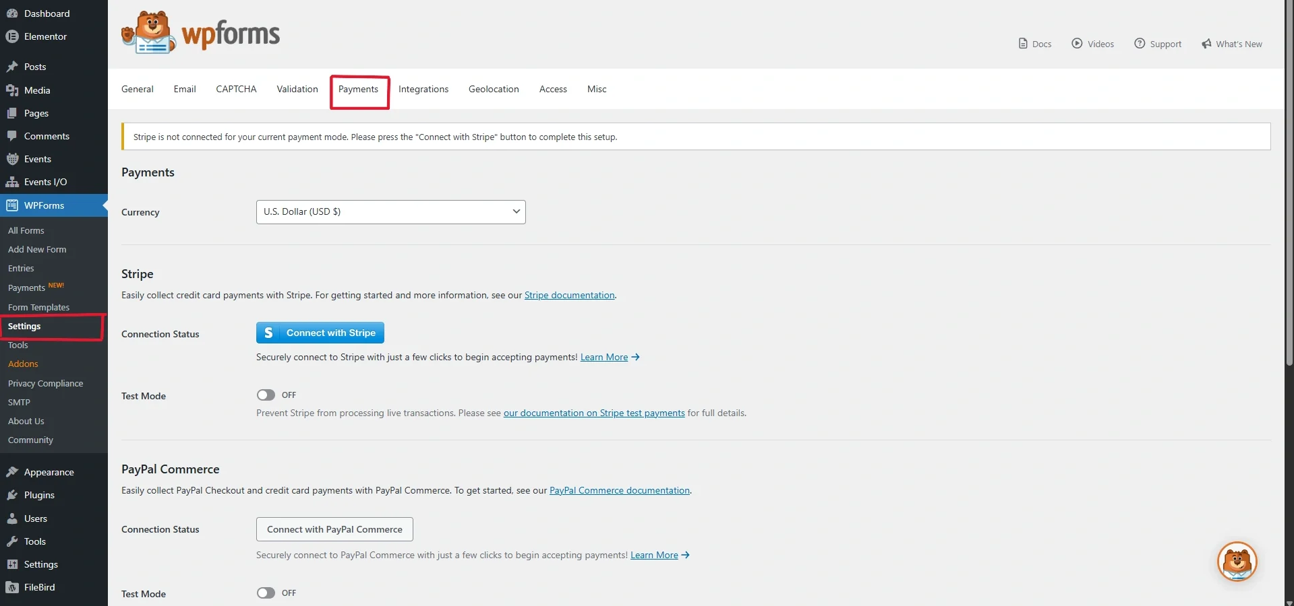Click the Appearance brush icon

pyautogui.click(x=12, y=472)
